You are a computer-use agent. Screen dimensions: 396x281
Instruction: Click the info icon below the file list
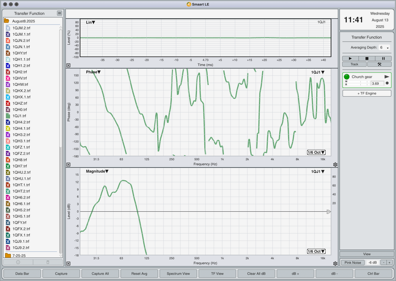click(18, 262)
